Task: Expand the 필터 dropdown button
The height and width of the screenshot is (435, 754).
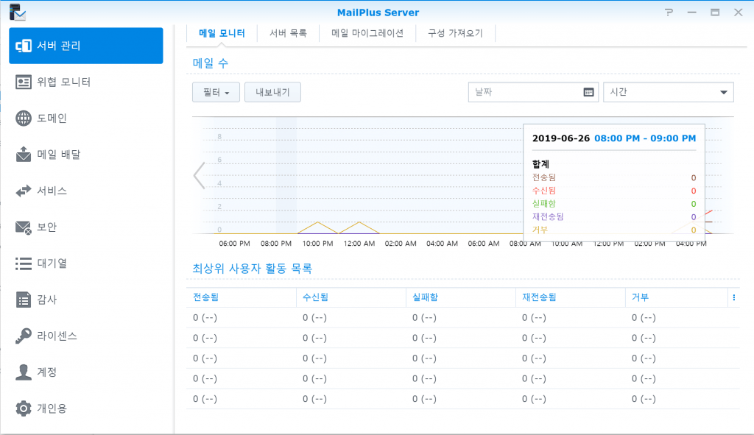Action: tap(216, 92)
